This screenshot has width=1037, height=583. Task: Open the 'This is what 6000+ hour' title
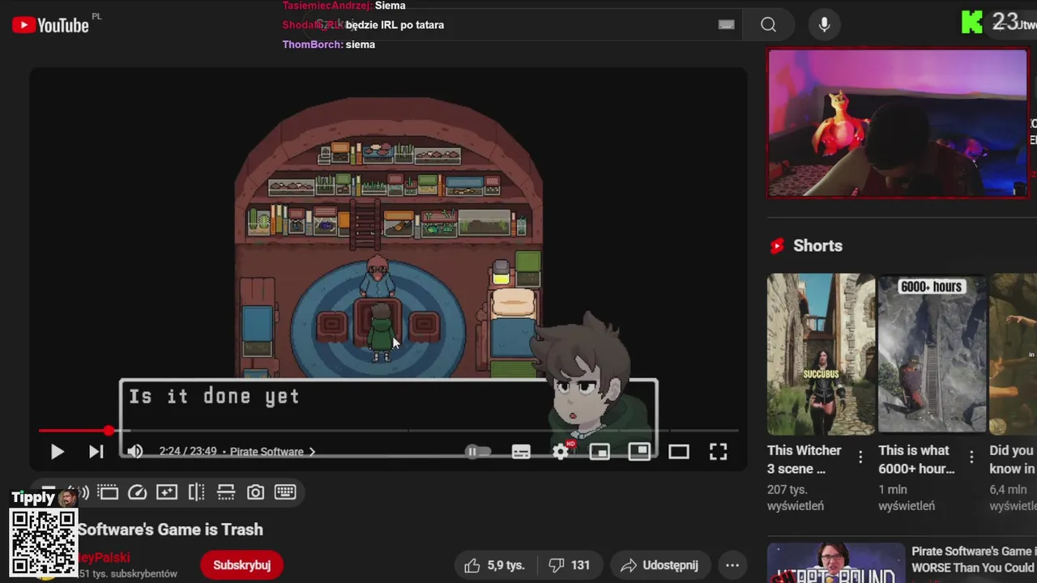[x=917, y=459]
